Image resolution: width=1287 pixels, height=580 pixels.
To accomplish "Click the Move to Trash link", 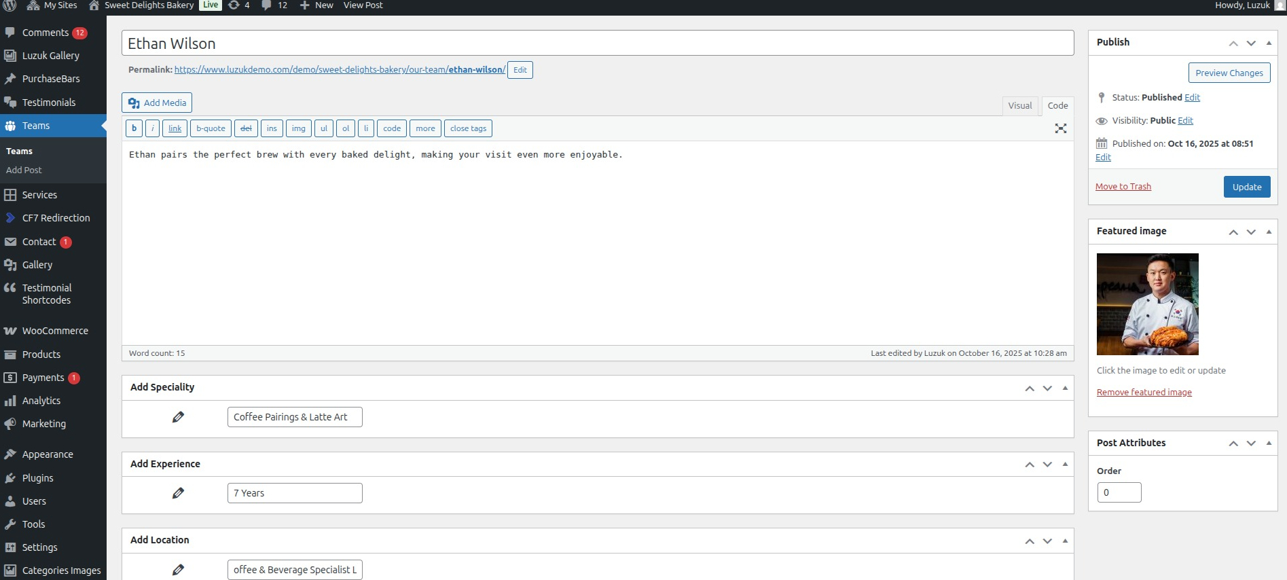I will pyautogui.click(x=1123, y=186).
